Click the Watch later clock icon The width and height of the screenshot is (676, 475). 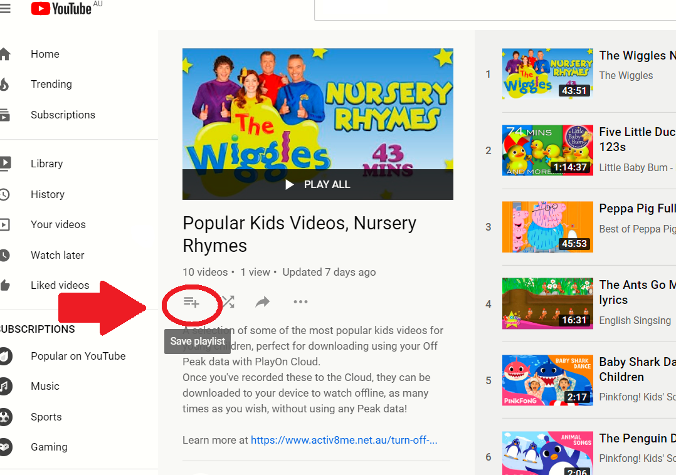point(5,255)
